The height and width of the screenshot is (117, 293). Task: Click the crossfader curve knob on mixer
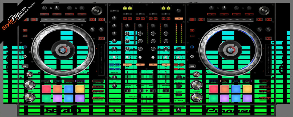pyautogui.click(x=179, y=110)
